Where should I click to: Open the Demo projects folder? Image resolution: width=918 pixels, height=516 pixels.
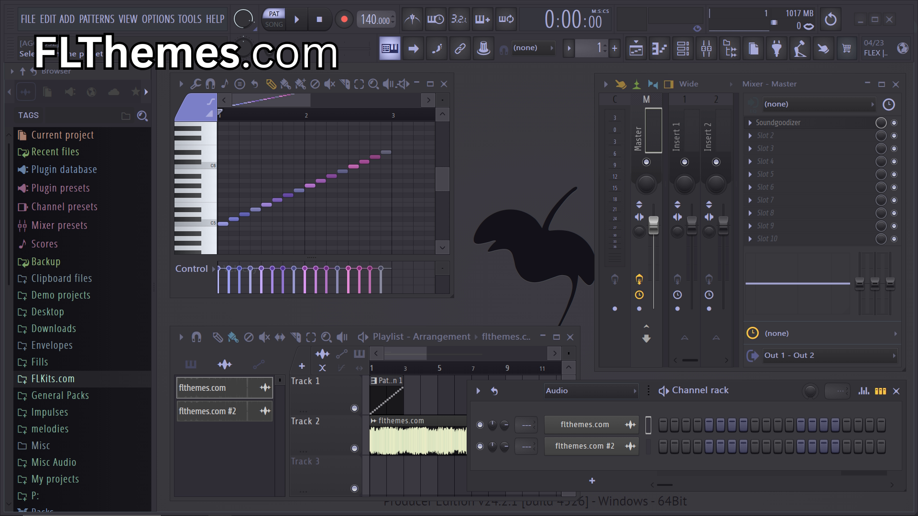[61, 295]
